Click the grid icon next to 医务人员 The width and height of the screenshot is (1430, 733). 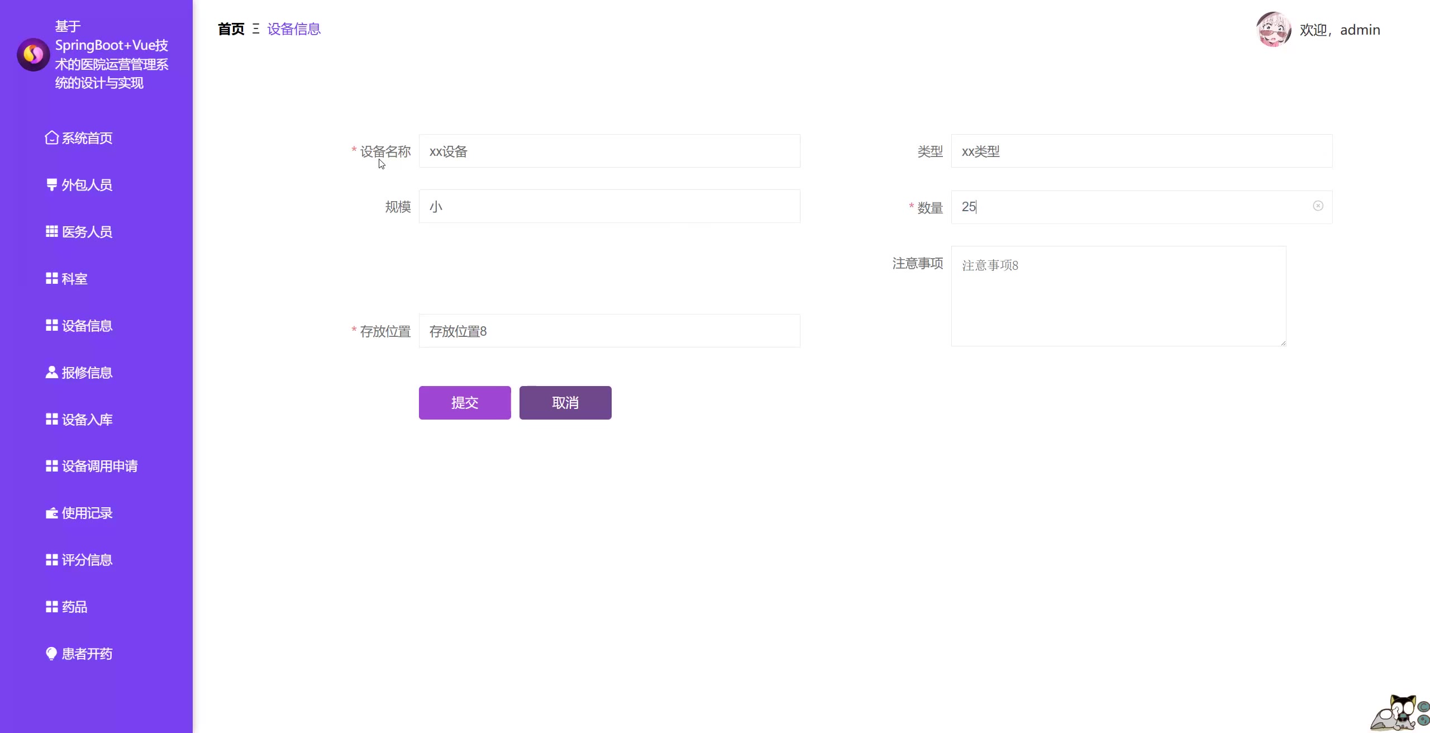pos(51,231)
